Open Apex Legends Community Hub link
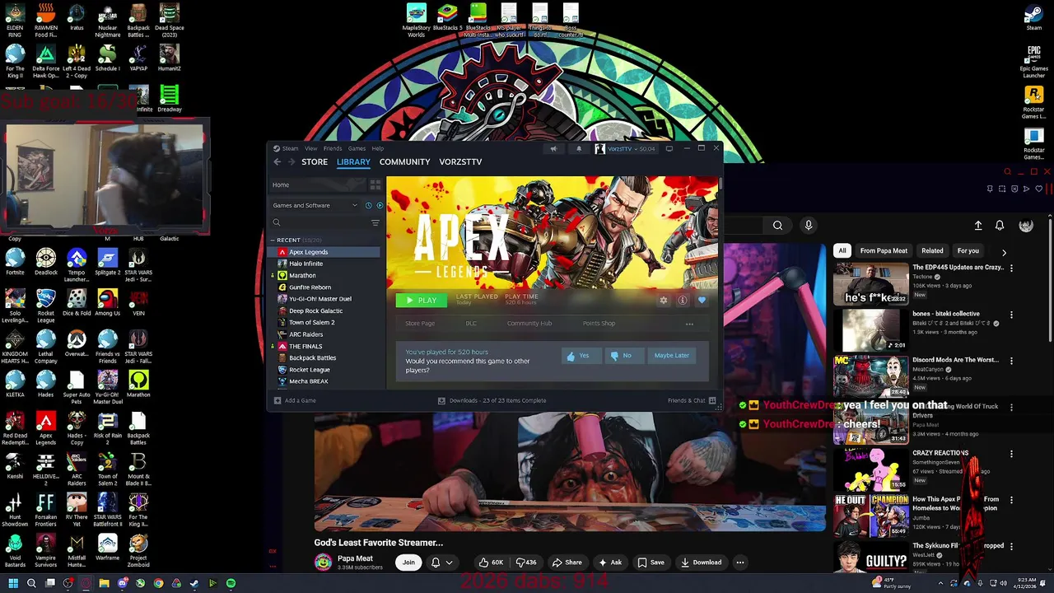 [529, 324]
